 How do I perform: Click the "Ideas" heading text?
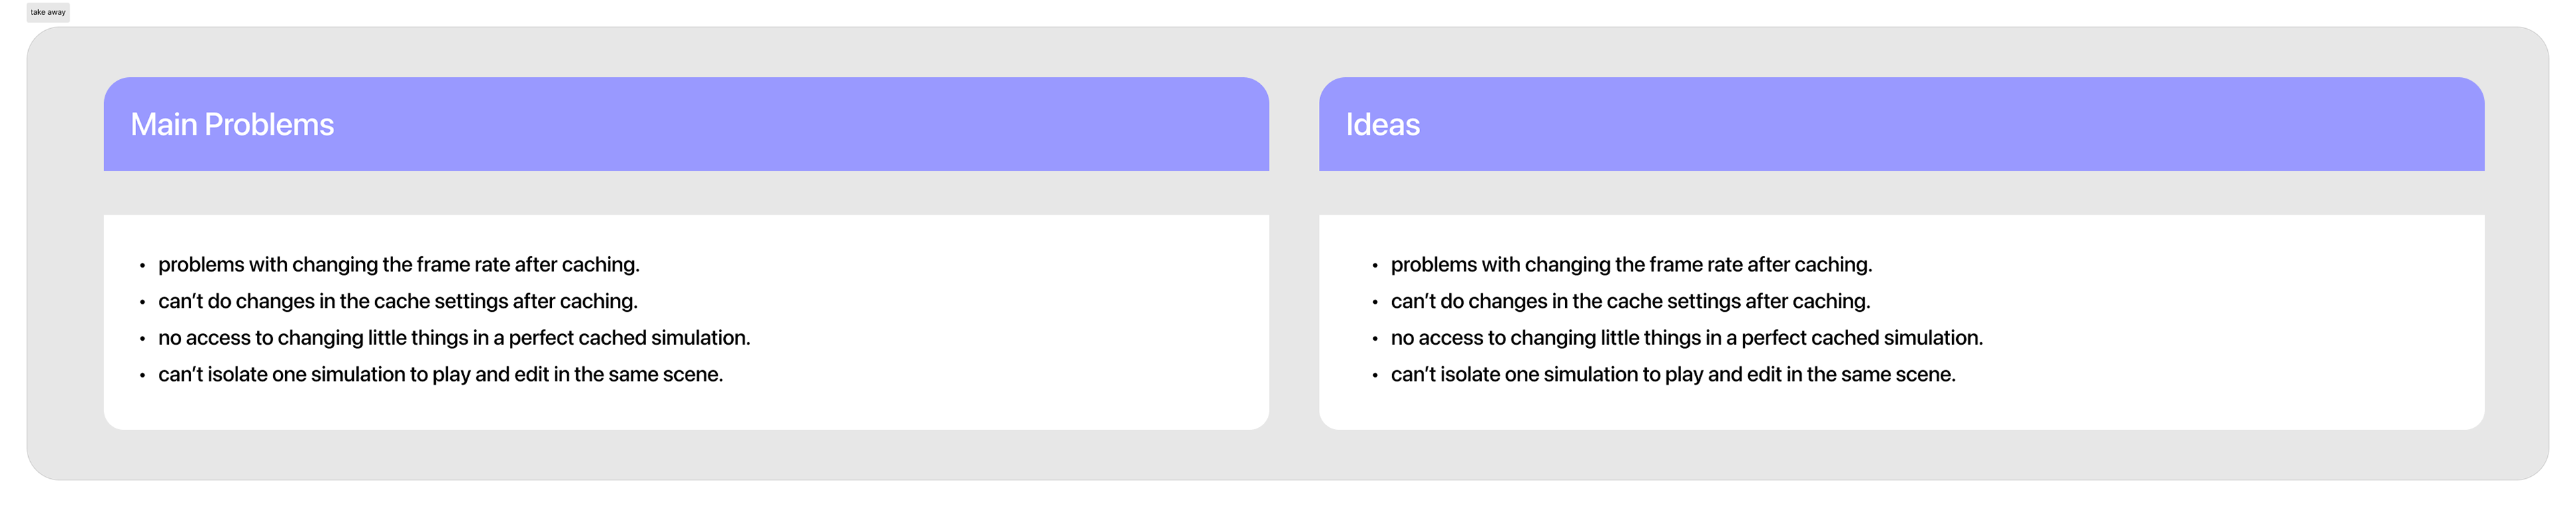point(1382,124)
